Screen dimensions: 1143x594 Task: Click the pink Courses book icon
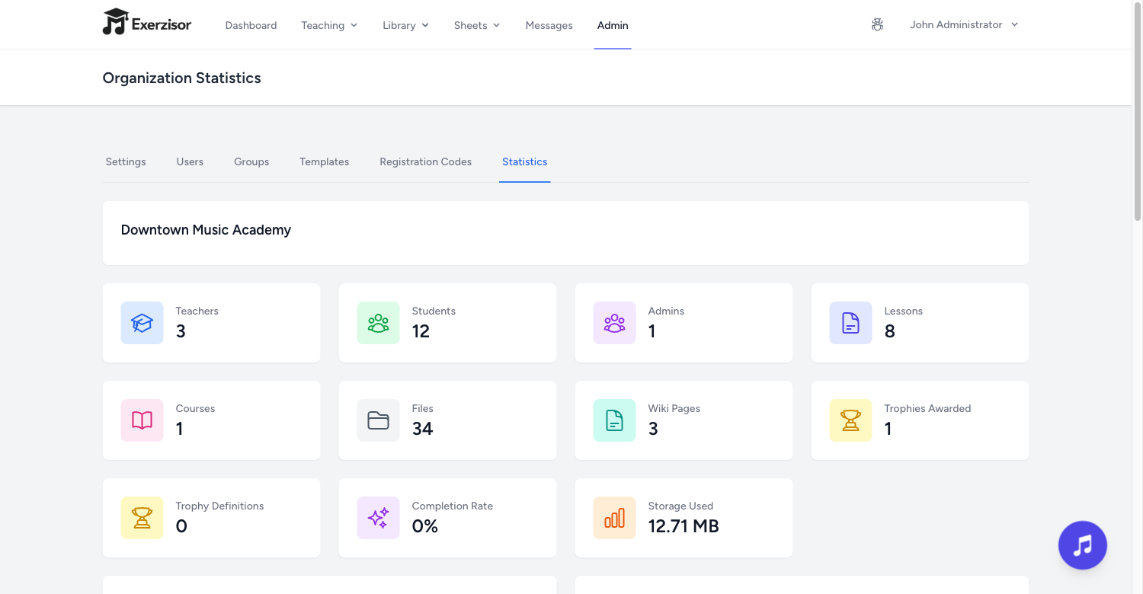[142, 420]
